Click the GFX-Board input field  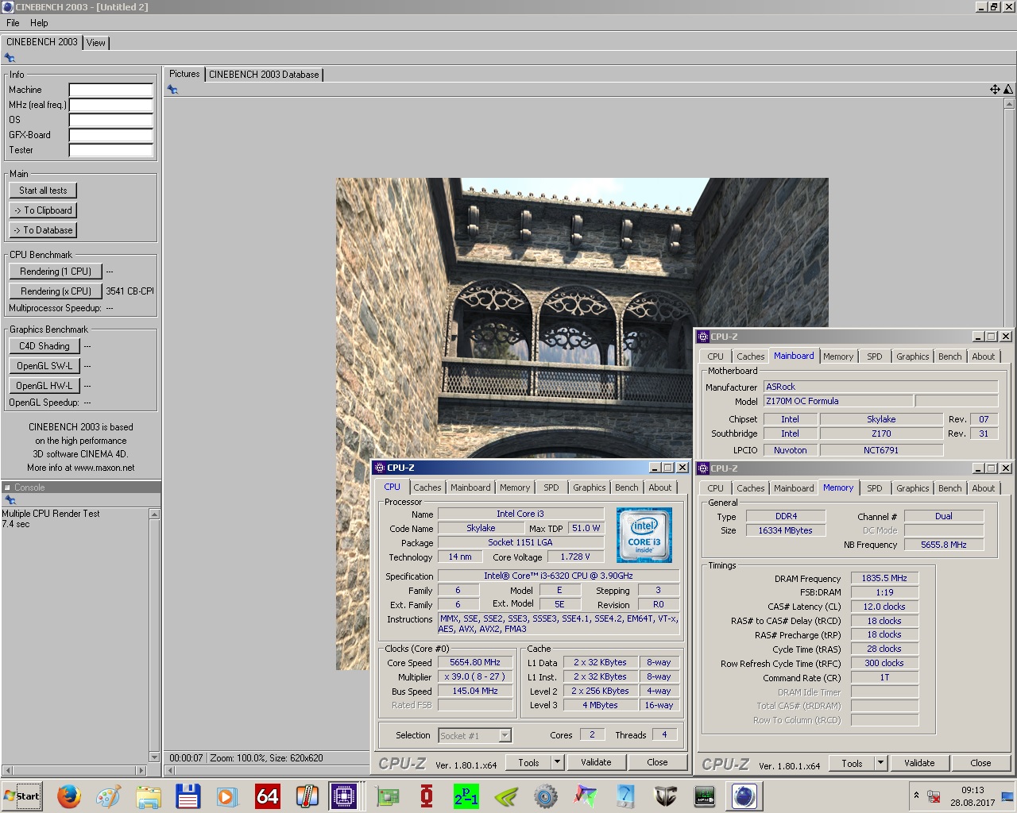[x=110, y=135]
